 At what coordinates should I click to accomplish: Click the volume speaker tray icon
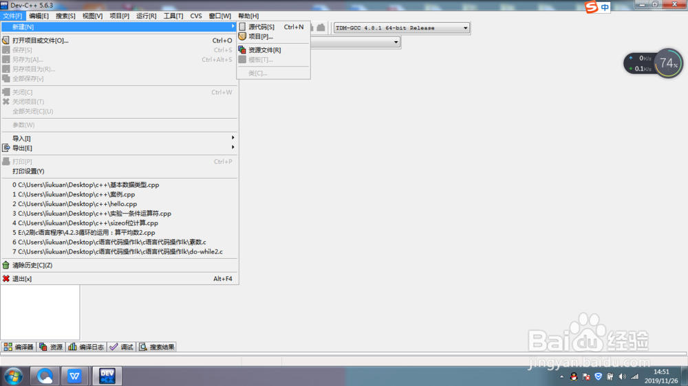[x=622, y=376]
